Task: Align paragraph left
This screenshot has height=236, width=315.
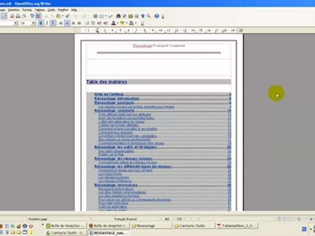Action: click(x=61, y=23)
